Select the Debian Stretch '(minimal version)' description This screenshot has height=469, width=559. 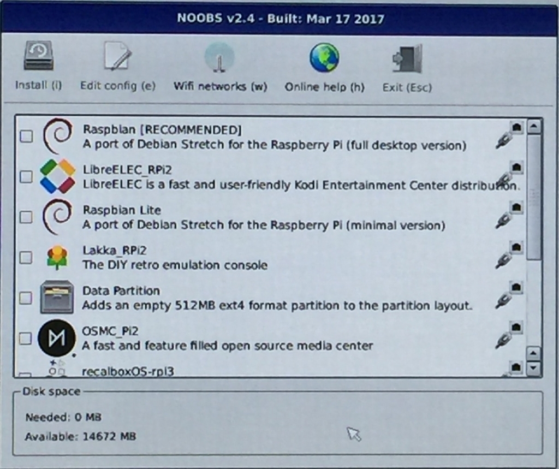264,225
